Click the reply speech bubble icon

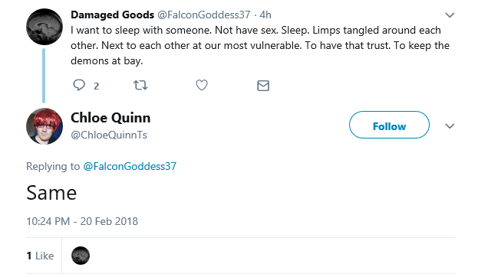click(79, 85)
